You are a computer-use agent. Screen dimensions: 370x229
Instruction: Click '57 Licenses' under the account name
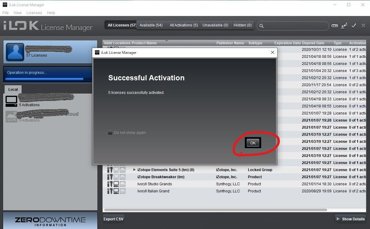coord(36,55)
